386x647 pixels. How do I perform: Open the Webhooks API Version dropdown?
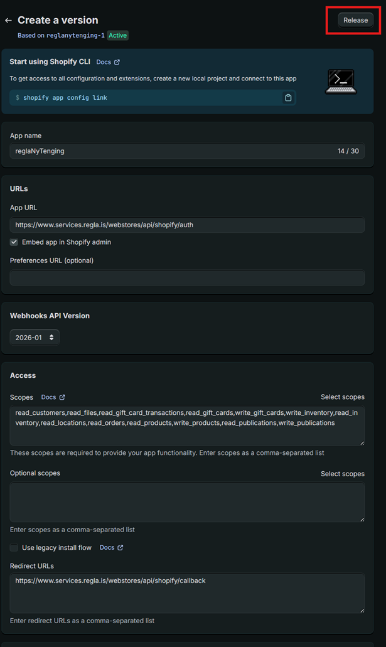pos(35,338)
